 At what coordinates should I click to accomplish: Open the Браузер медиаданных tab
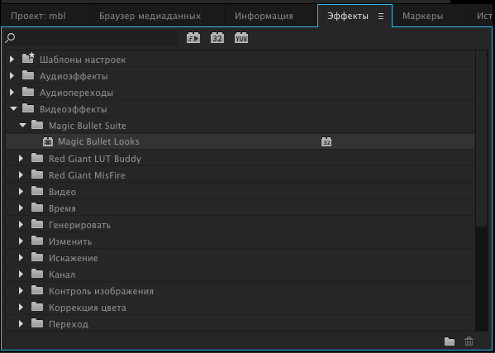(x=150, y=16)
